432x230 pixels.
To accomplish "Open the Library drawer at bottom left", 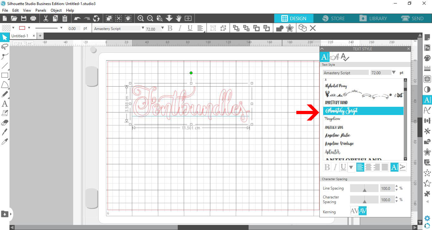I will click(x=5, y=214).
